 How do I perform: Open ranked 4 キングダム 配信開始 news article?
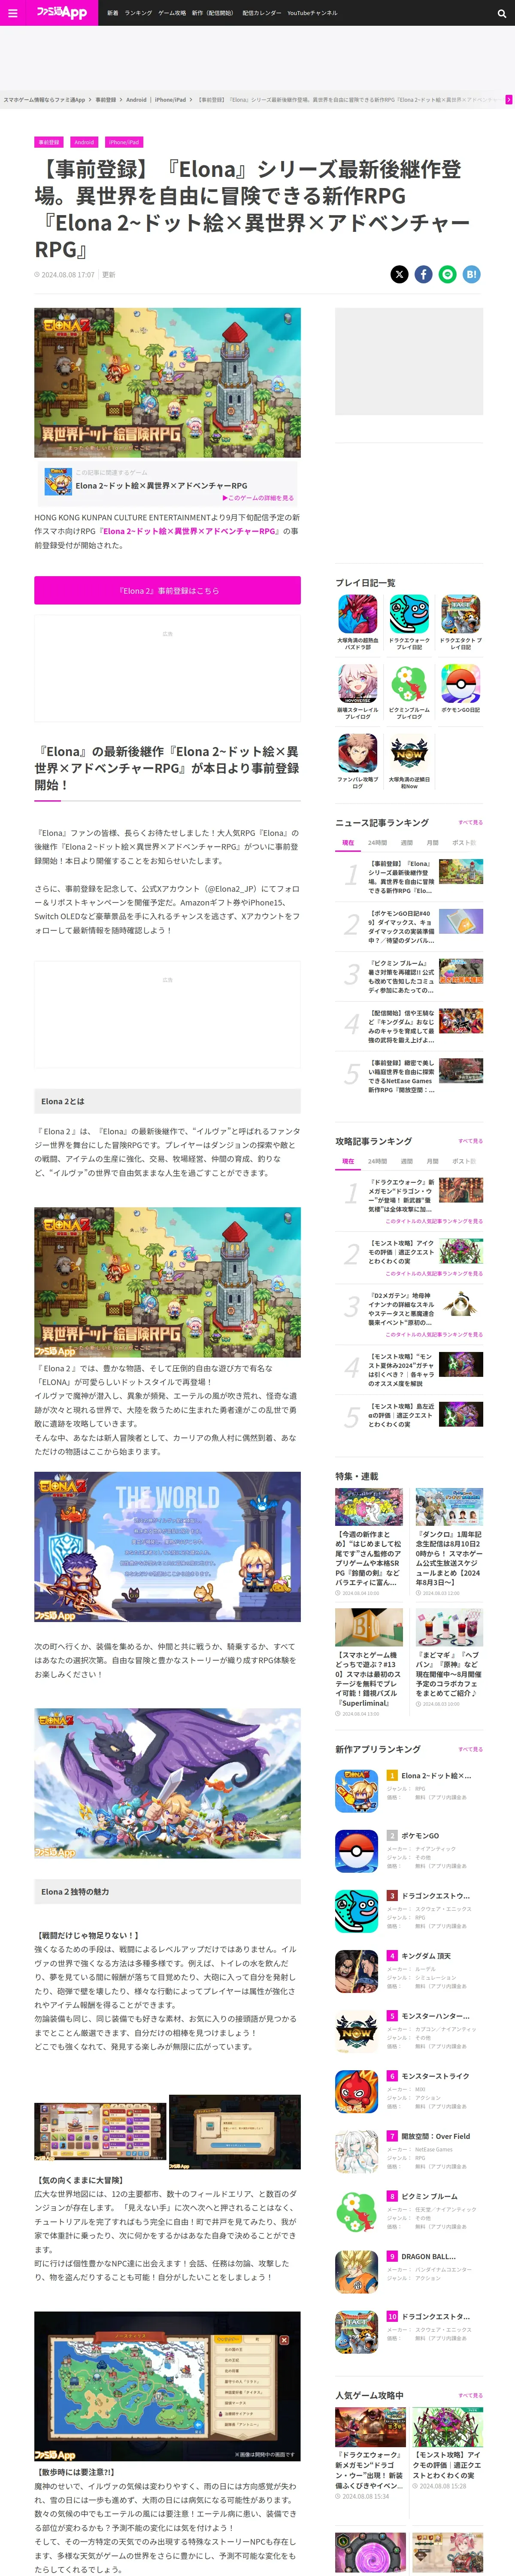(409, 1026)
